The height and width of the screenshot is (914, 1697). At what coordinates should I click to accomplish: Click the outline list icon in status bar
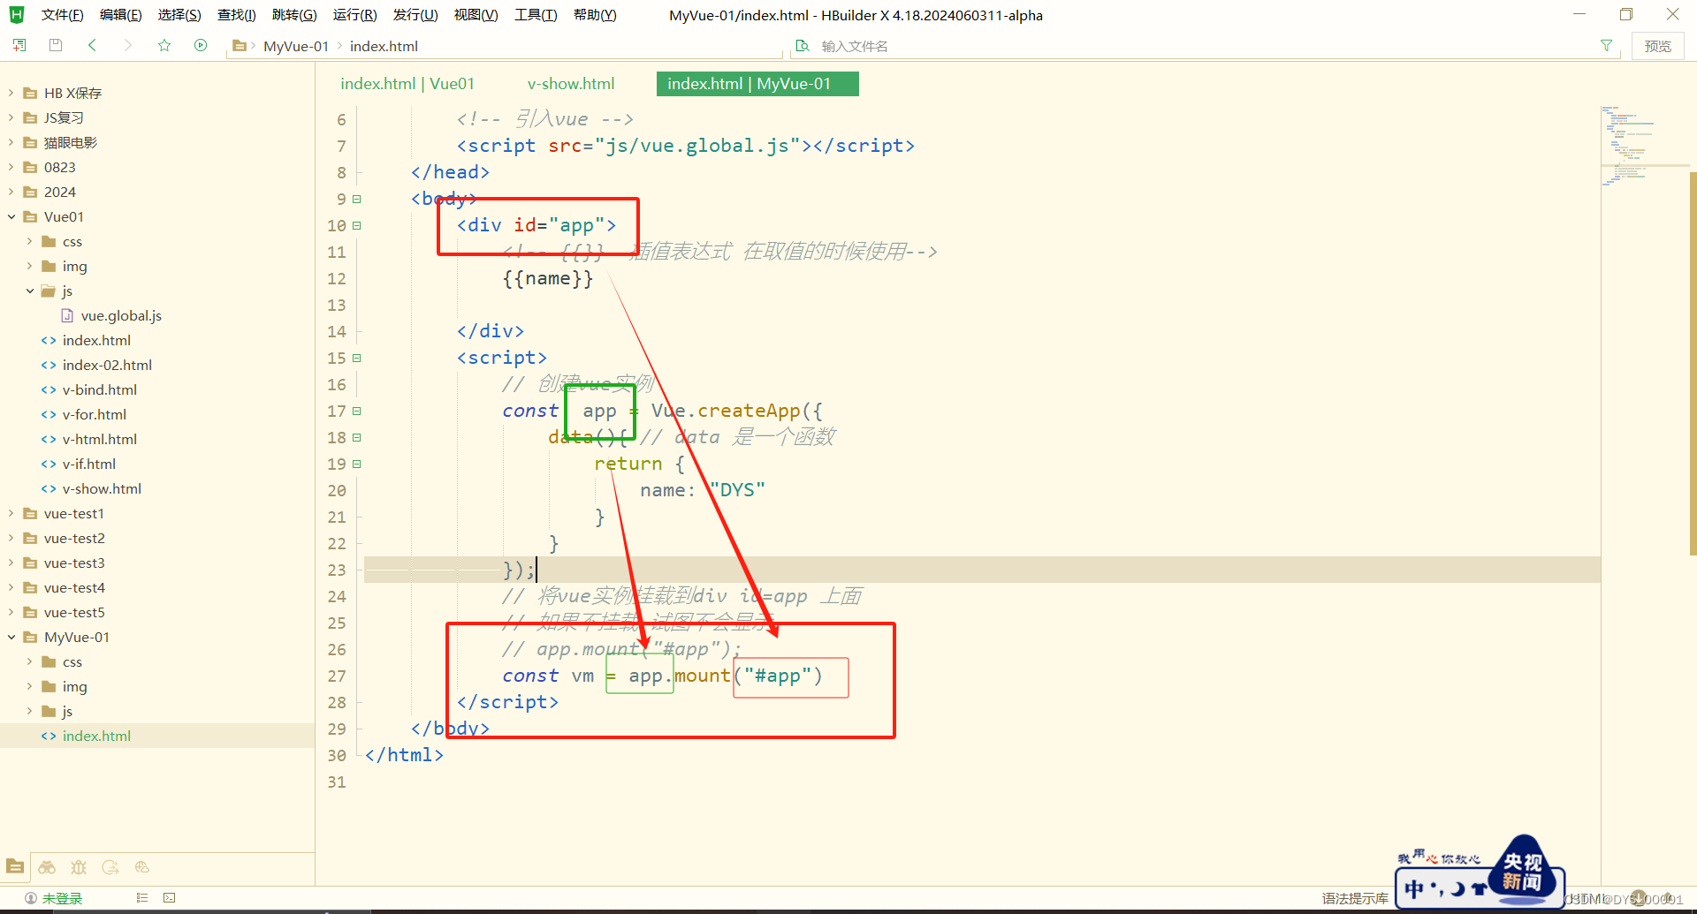[x=141, y=897]
